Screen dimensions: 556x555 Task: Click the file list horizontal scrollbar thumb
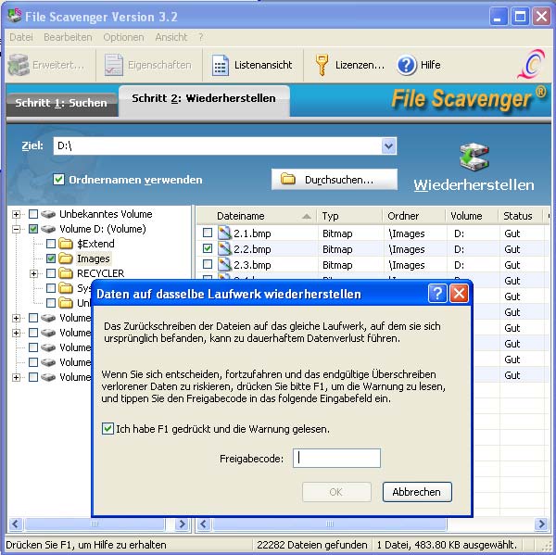(x=329, y=523)
